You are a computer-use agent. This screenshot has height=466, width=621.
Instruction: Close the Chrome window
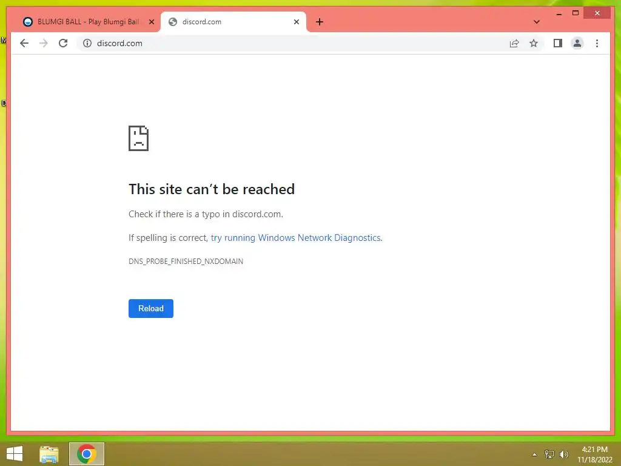tap(597, 13)
